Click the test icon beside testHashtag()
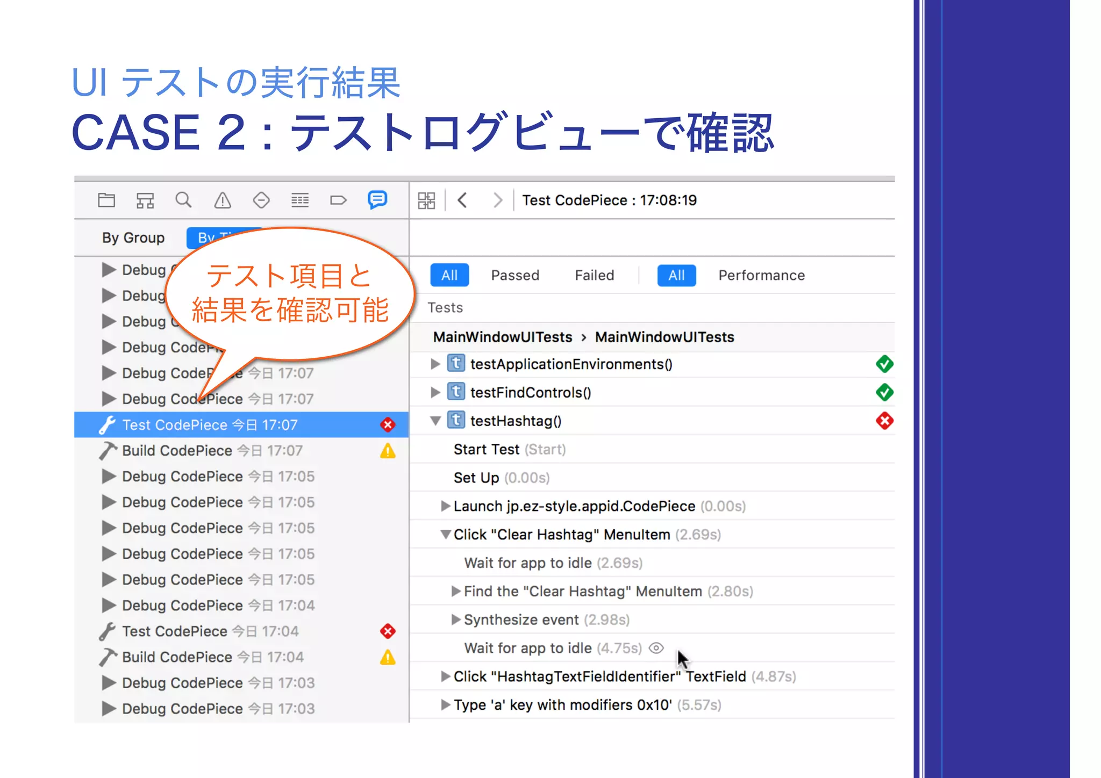Screen dimensions: 1101x778 (x=456, y=420)
